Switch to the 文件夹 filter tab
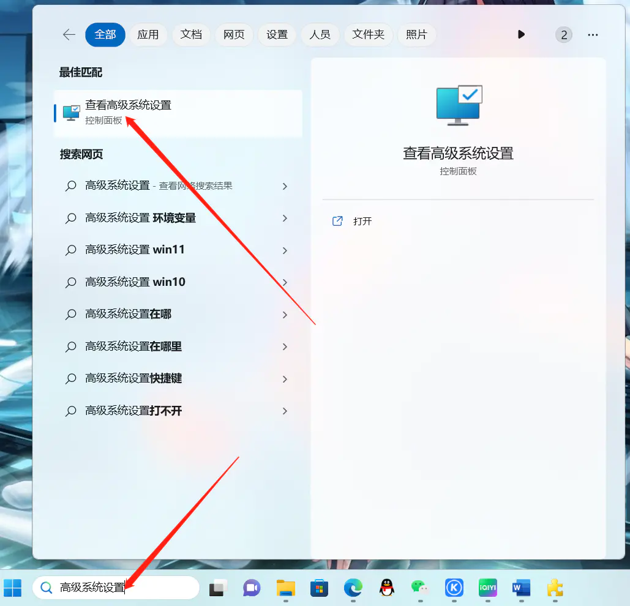630x606 pixels. tap(368, 35)
